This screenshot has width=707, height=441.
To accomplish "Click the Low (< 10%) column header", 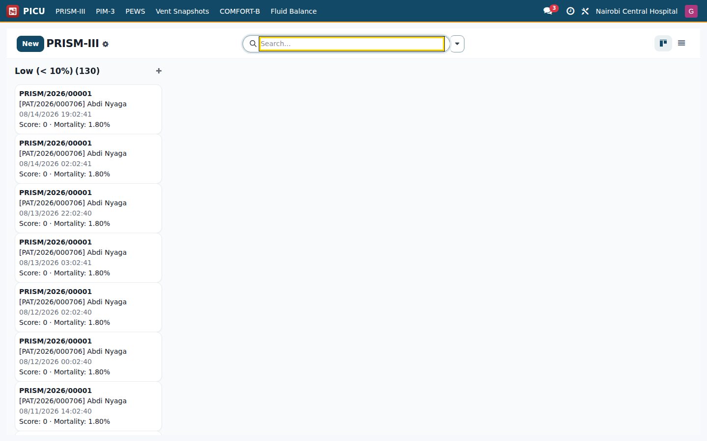I will (57, 71).
